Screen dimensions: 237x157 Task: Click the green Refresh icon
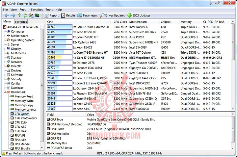coord(25,15)
